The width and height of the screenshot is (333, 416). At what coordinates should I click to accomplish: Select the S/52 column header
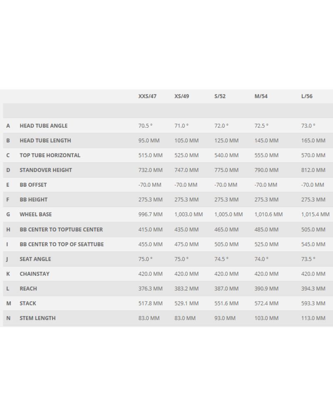[x=220, y=96]
